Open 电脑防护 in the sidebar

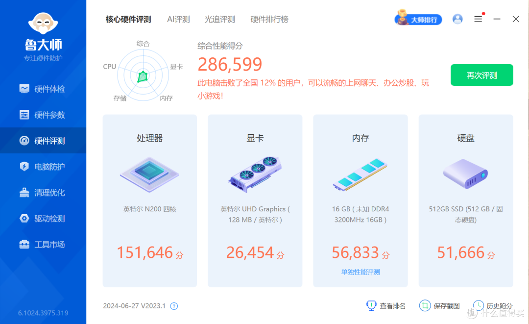click(43, 166)
